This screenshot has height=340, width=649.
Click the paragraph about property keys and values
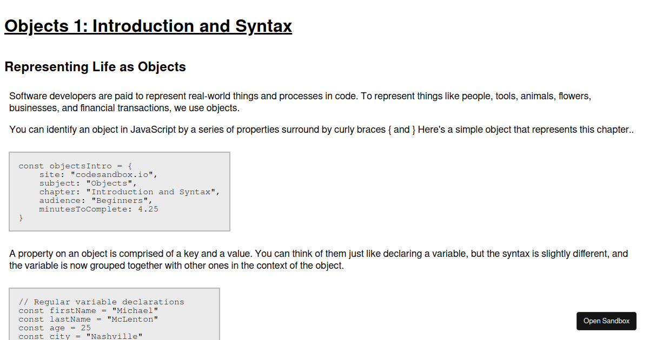(x=319, y=259)
